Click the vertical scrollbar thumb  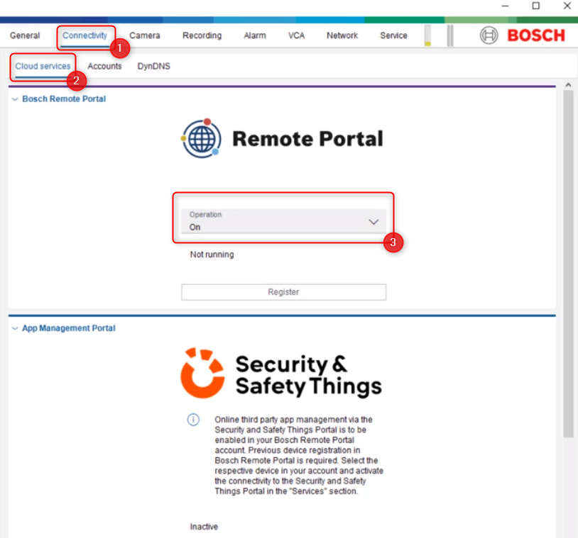(569, 264)
